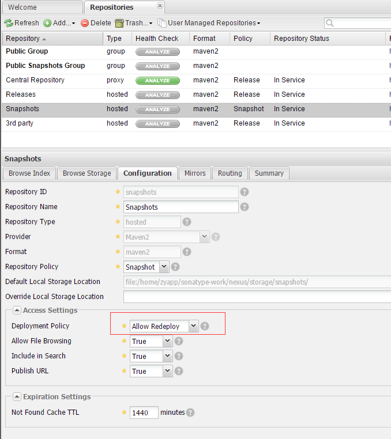Collapse the Access Settings section
The width and height of the screenshot is (391, 439).
click(17, 310)
